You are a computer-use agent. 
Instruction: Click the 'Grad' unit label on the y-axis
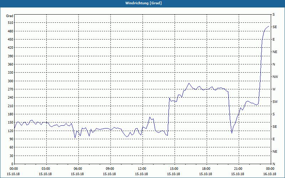click(10, 16)
